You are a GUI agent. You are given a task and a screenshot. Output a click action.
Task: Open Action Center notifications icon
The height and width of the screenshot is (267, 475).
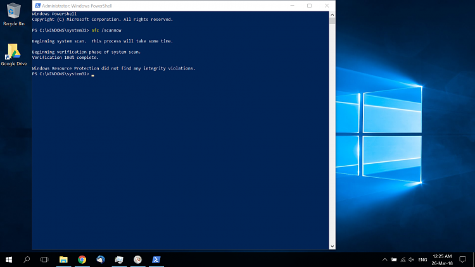coord(462,259)
